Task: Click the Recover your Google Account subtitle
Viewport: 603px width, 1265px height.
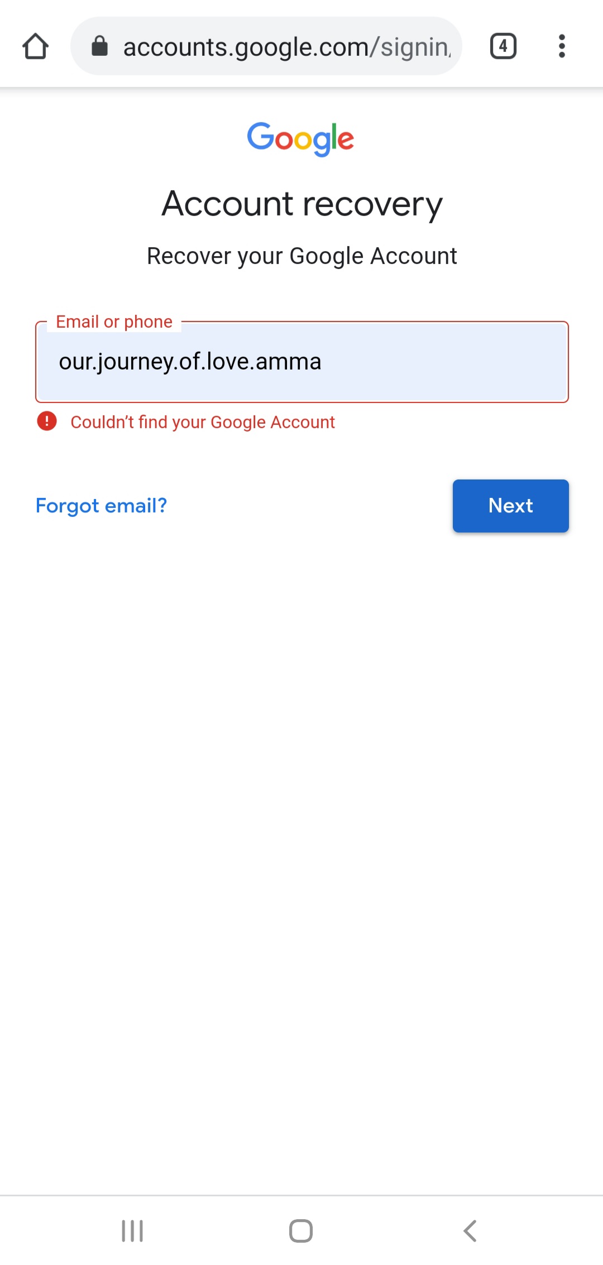Action: (x=302, y=256)
